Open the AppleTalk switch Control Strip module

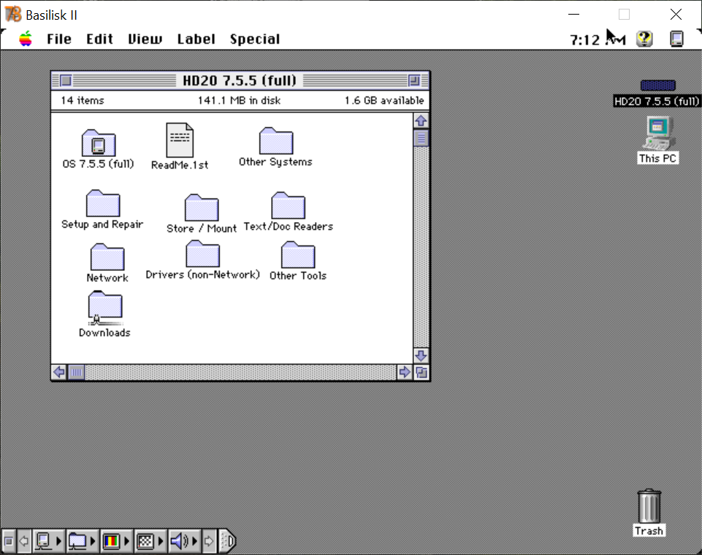pyautogui.click(x=48, y=541)
